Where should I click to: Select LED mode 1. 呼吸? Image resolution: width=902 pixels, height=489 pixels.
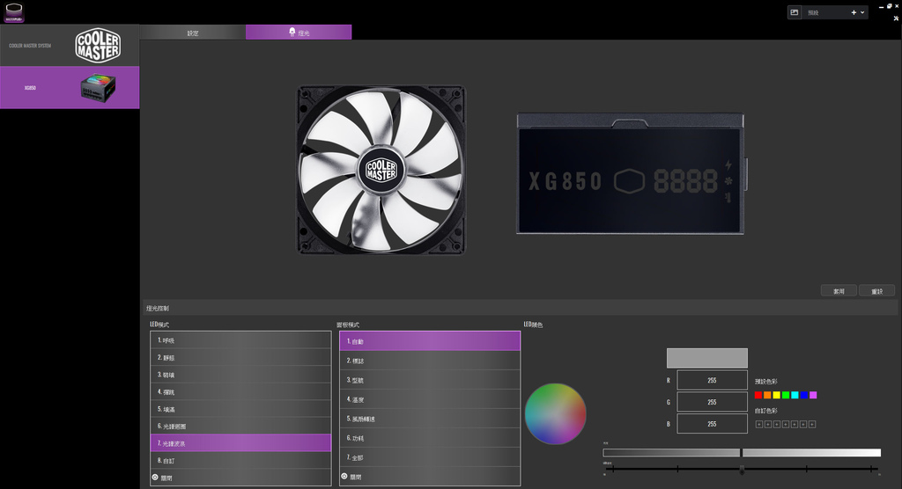(x=240, y=340)
